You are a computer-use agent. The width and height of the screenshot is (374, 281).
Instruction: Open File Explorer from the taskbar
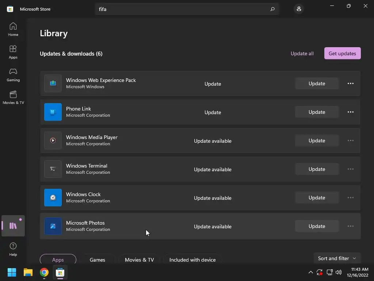point(28,272)
